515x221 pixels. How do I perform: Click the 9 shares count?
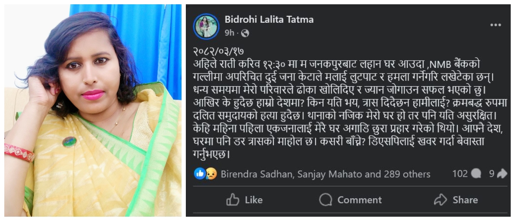point(492,174)
